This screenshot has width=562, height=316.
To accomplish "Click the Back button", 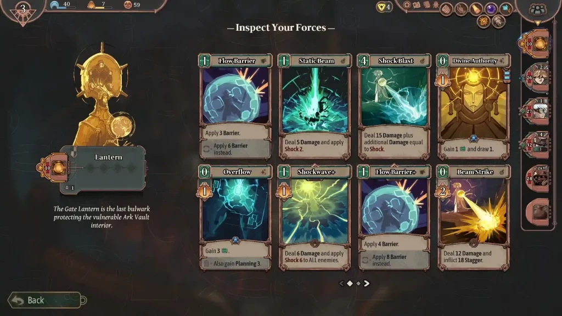I will [x=44, y=300].
